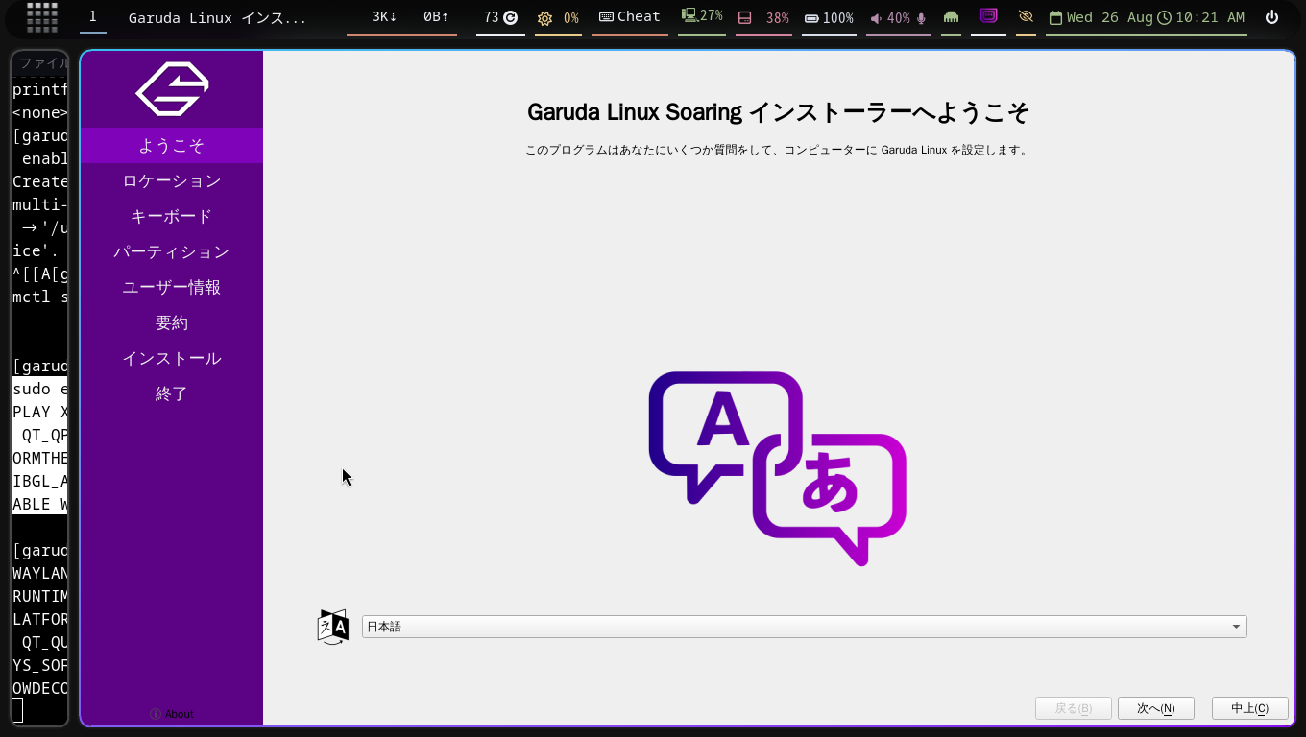The width and height of the screenshot is (1306, 737).
Task: Open the About link in the sidebar
Action: [172, 714]
